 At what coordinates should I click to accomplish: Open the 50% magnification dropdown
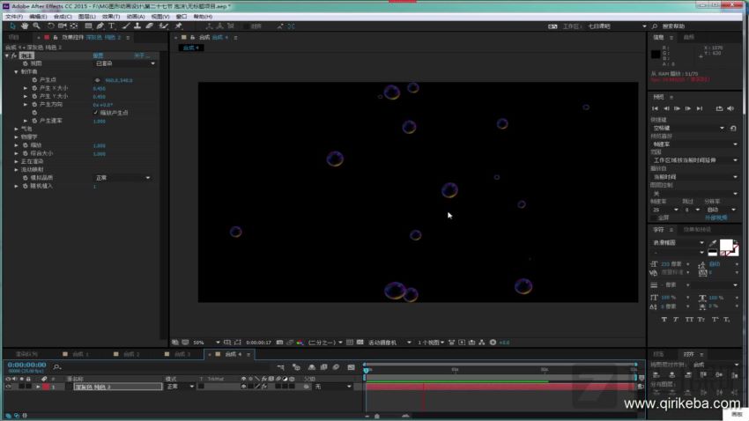click(206, 343)
